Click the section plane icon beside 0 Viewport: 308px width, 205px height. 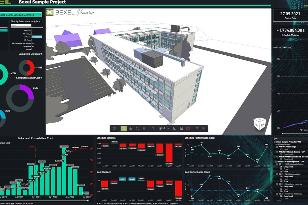(160, 128)
